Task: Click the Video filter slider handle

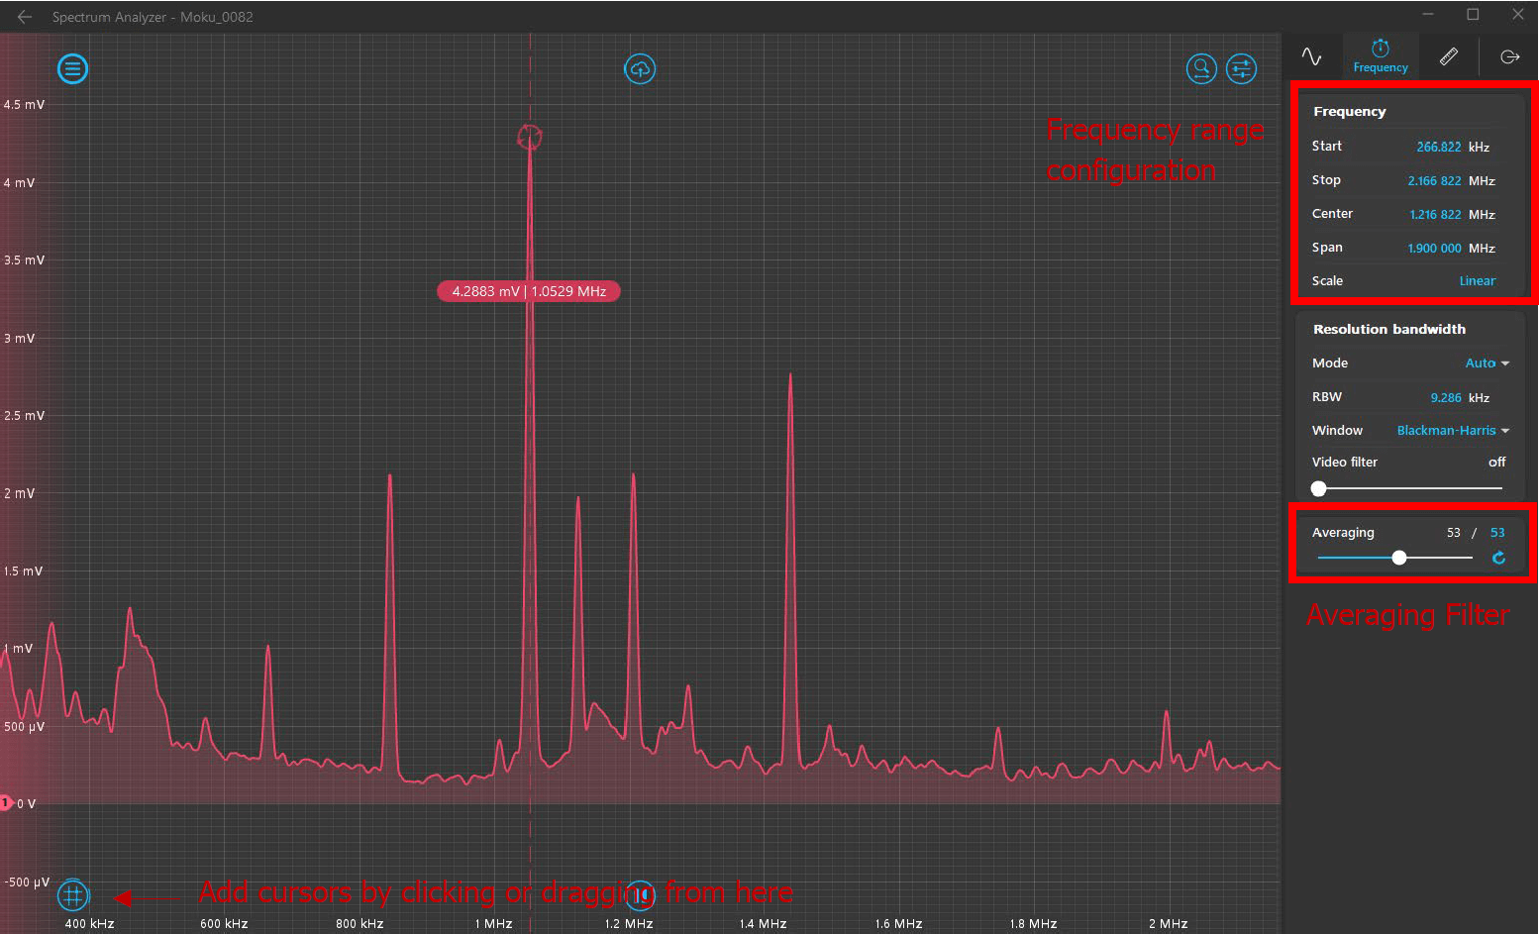Action: pyautogui.click(x=1318, y=488)
